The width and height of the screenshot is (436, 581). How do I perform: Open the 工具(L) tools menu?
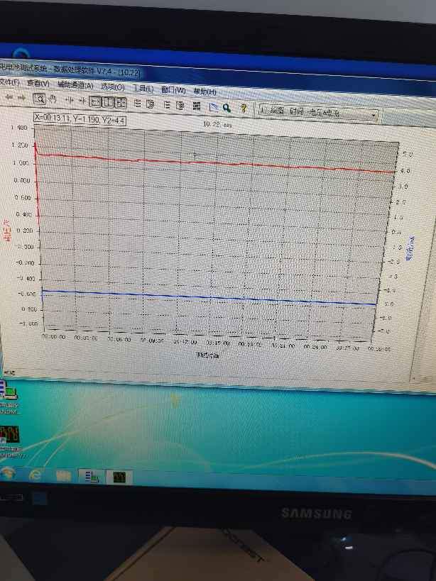point(143,89)
